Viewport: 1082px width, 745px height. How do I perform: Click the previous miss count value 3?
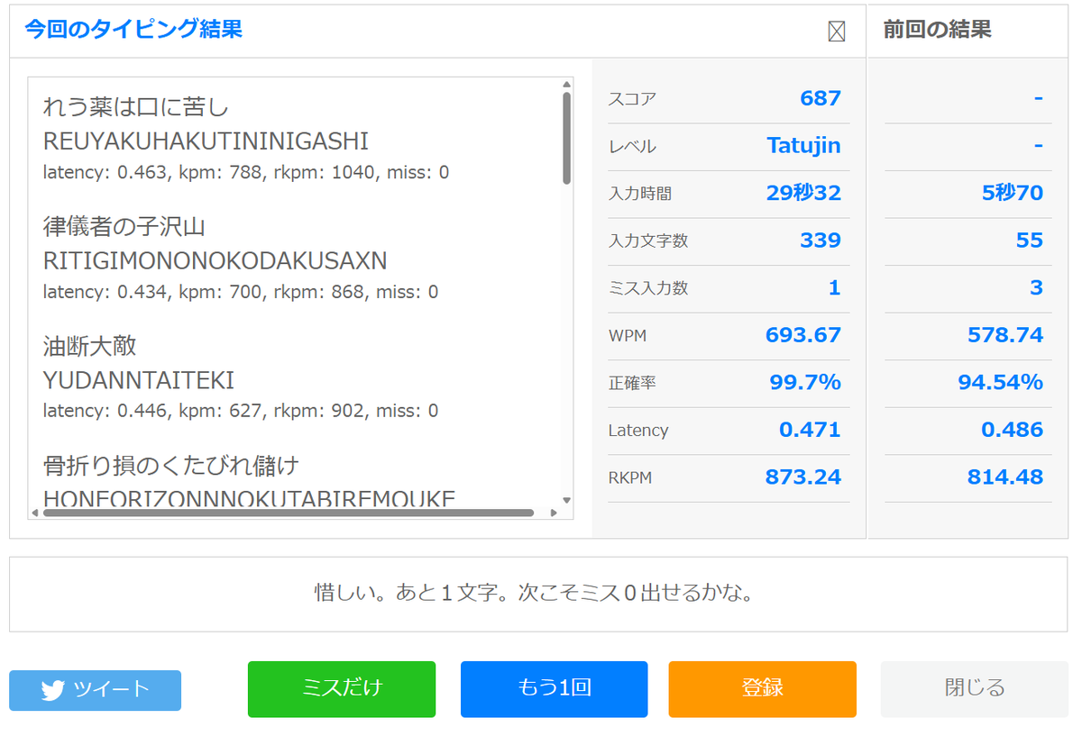point(1037,287)
